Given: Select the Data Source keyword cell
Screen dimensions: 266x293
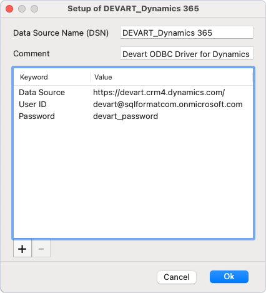Looking at the screenshot, I should [x=42, y=92].
